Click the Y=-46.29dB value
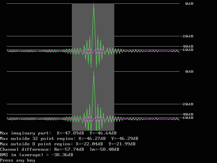217x163 pixels. coord(125,139)
